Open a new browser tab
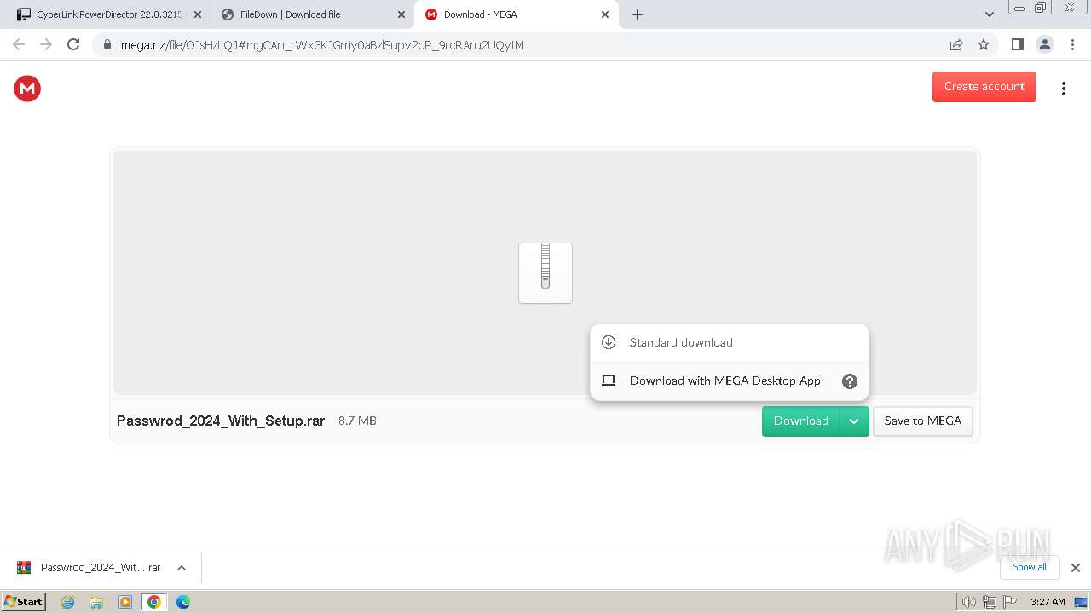 (x=638, y=14)
